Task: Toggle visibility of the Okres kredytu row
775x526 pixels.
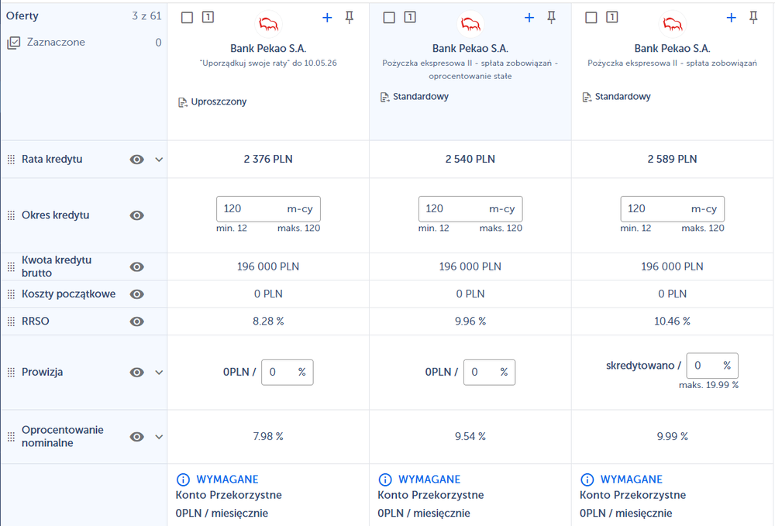Action: [x=137, y=215]
